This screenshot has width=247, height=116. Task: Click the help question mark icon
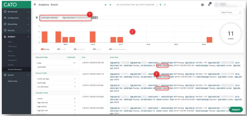[x=202, y=5]
